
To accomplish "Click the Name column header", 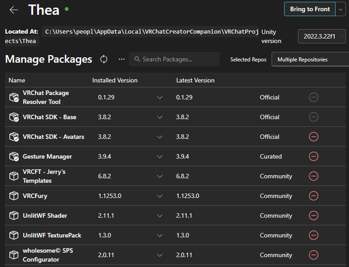I will click(17, 80).
